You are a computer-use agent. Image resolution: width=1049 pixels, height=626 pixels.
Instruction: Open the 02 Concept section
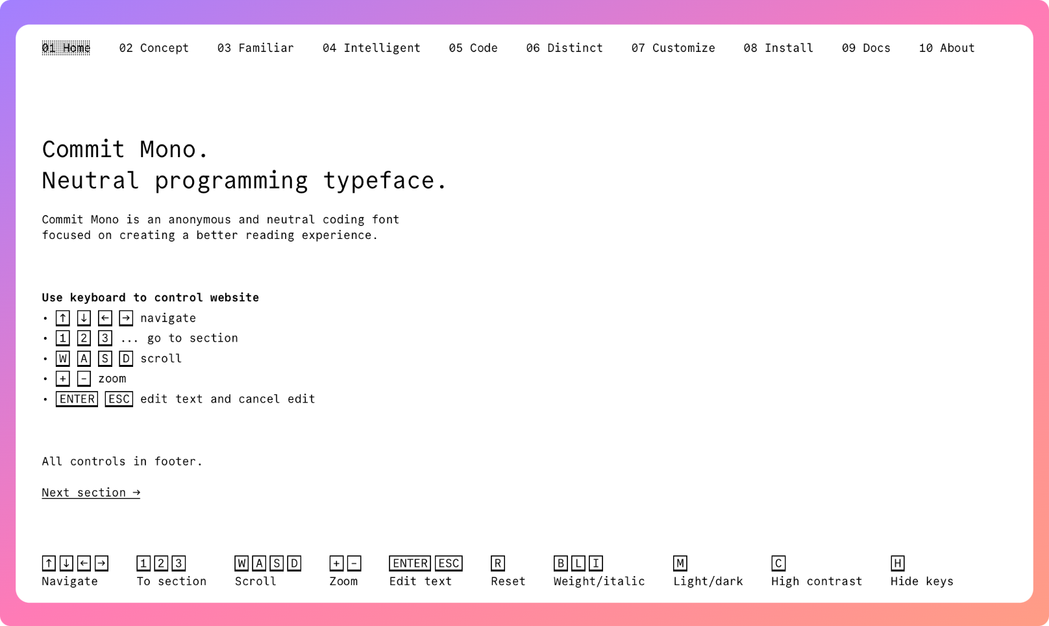pos(154,48)
